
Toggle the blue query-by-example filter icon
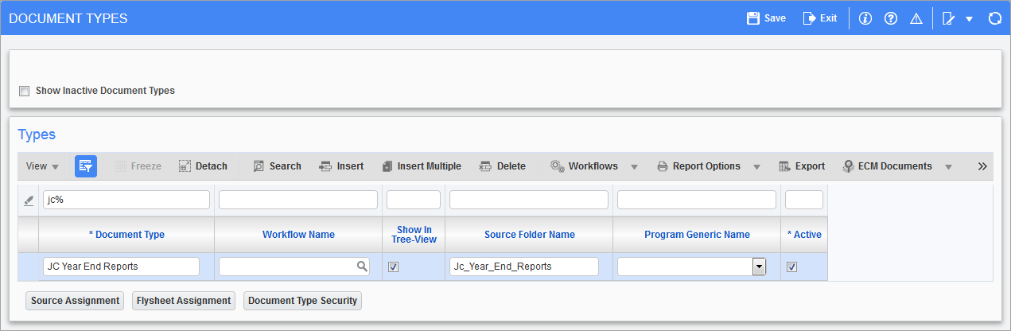[x=86, y=166]
